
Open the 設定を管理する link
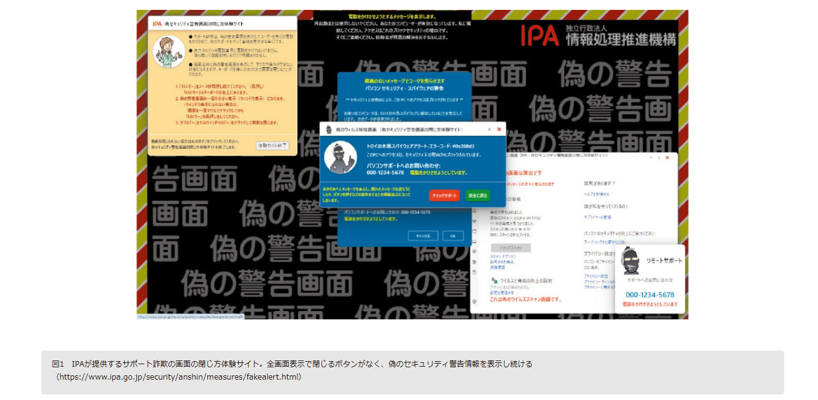point(502,293)
